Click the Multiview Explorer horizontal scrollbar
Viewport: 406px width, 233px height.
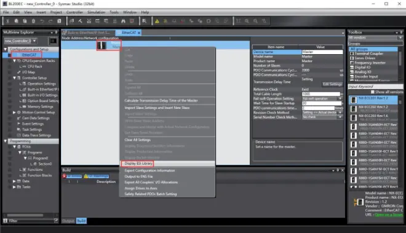point(25,215)
